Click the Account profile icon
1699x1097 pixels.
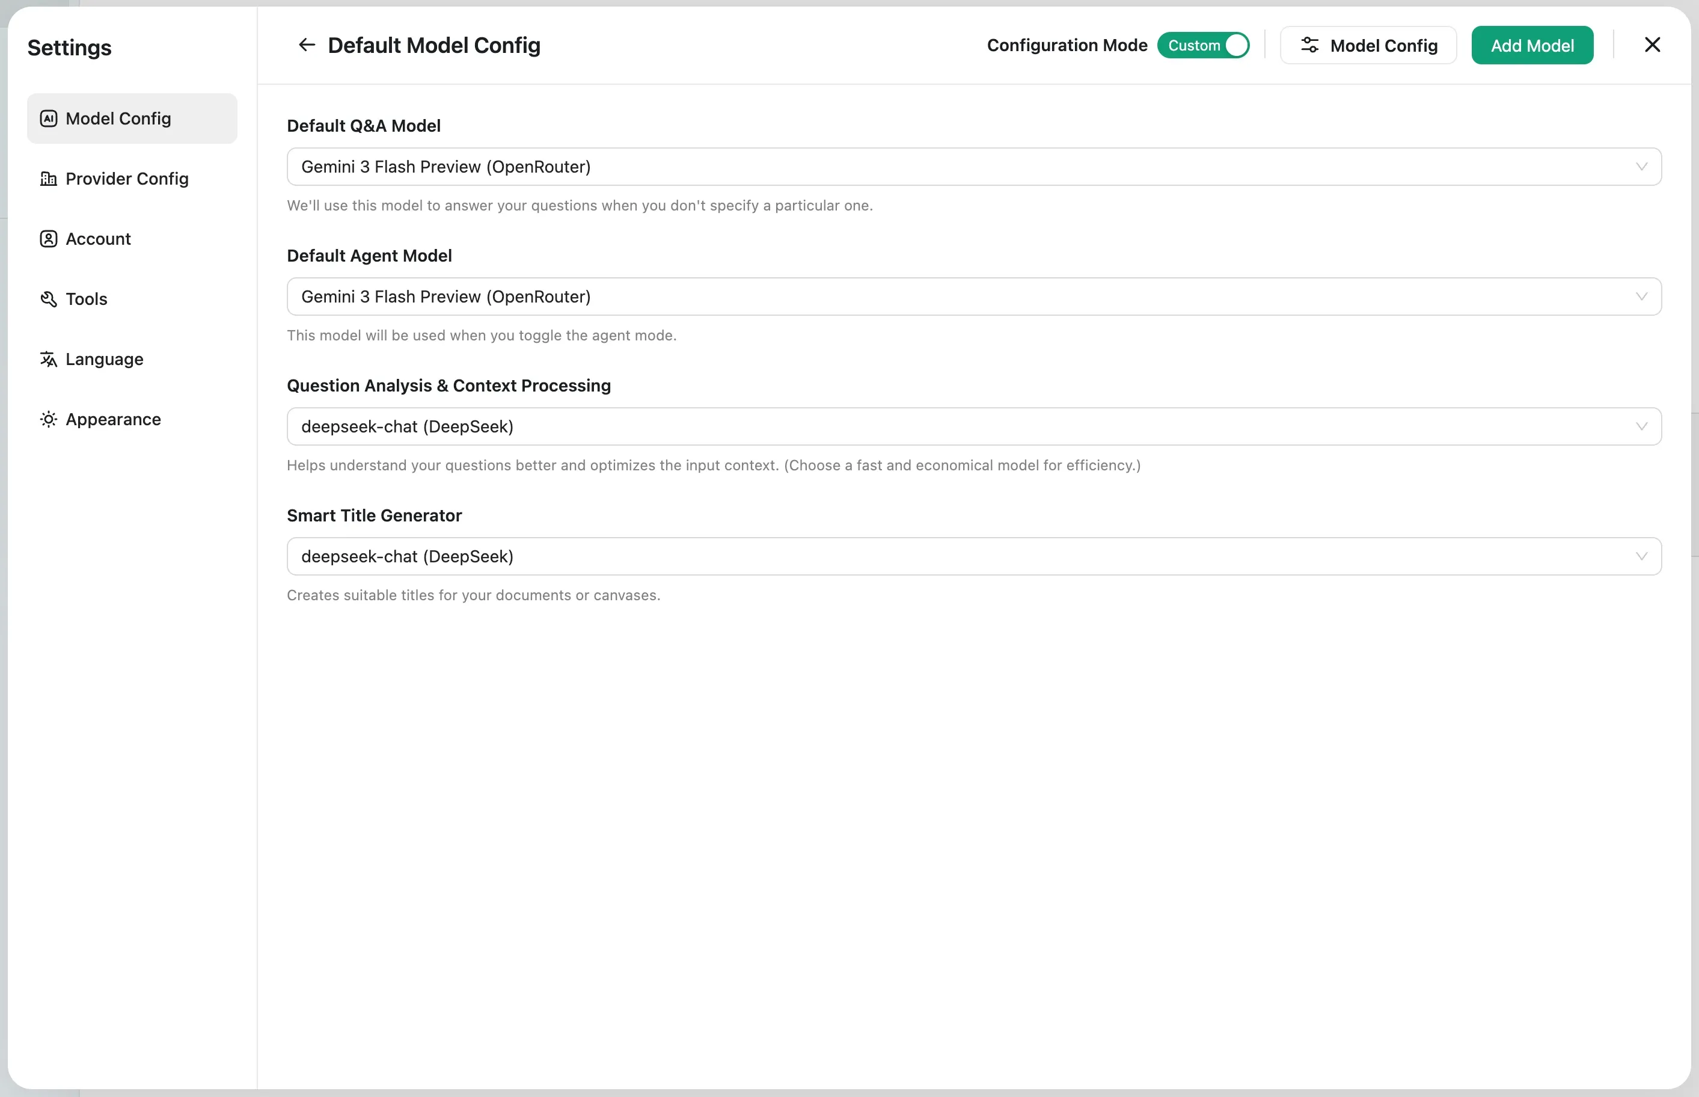pyautogui.click(x=47, y=239)
